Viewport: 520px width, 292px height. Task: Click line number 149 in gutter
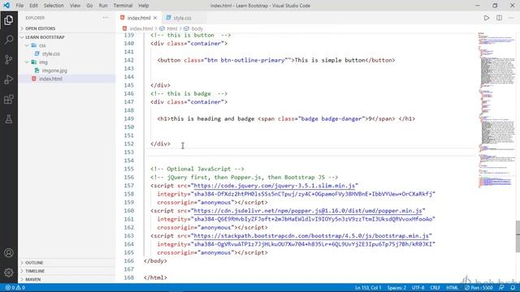pos(128,118)
